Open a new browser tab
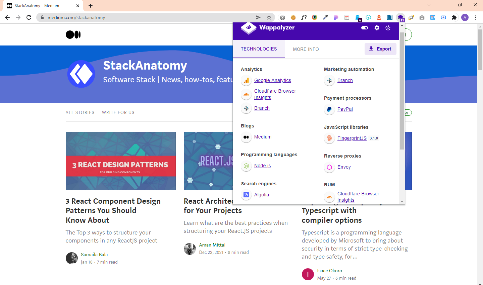The width and height of the screenshot is (483, 285). [91, 6]
